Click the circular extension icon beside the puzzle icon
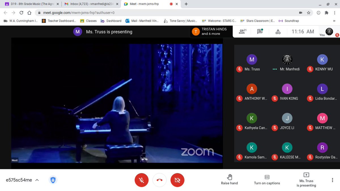340x191 pixels. pyautogui.click(x=318, y=13)
